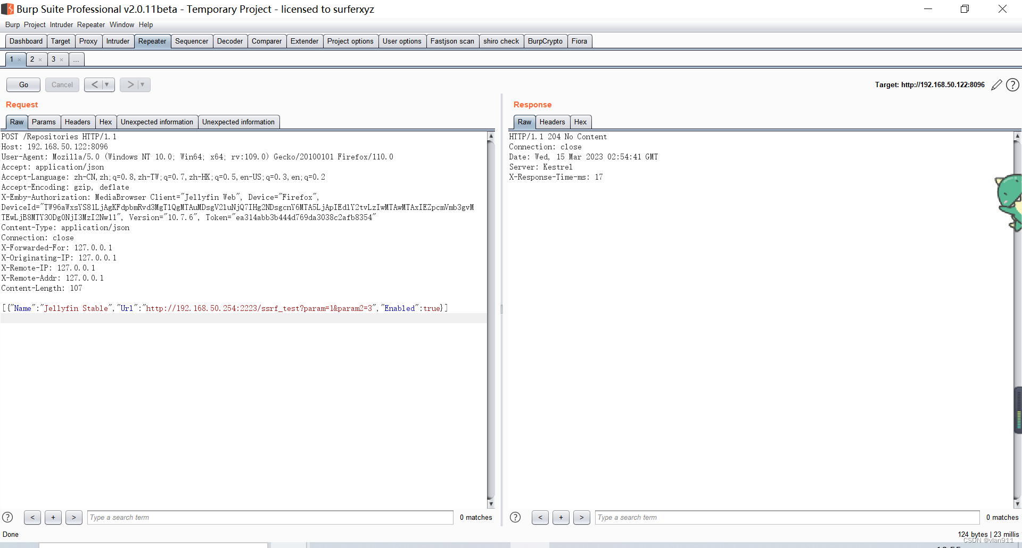The image size is (1022, 548).
Task: Switch to Repeater tab 2
Action: 32,59
